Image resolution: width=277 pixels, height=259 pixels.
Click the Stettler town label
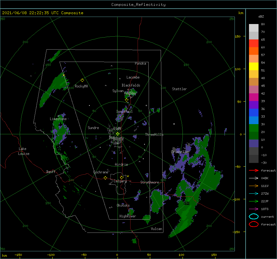coord(179,89)
